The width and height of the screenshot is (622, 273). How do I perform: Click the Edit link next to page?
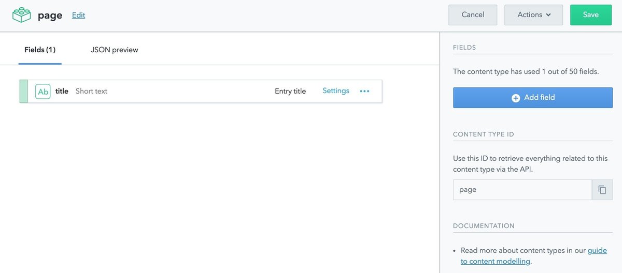[78, 16]
